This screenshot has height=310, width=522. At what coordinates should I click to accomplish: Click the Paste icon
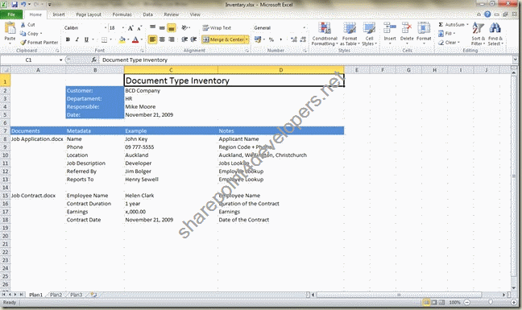[x=10, y=29]
